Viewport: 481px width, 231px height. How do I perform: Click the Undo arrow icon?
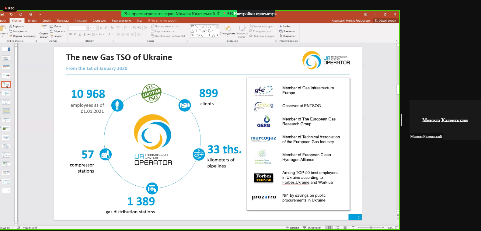tap(11, 14)
